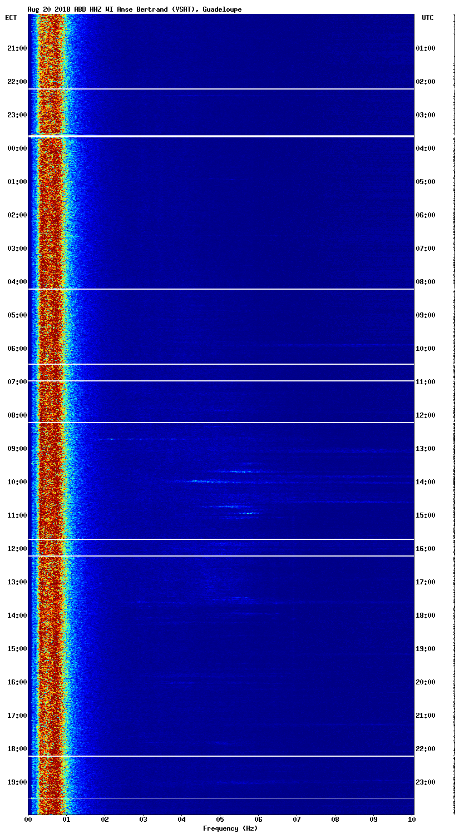474x834 pixels.
Task: Pick the 07:00 ECT time label
Action: pyautogui.click(x=17, y=382)
